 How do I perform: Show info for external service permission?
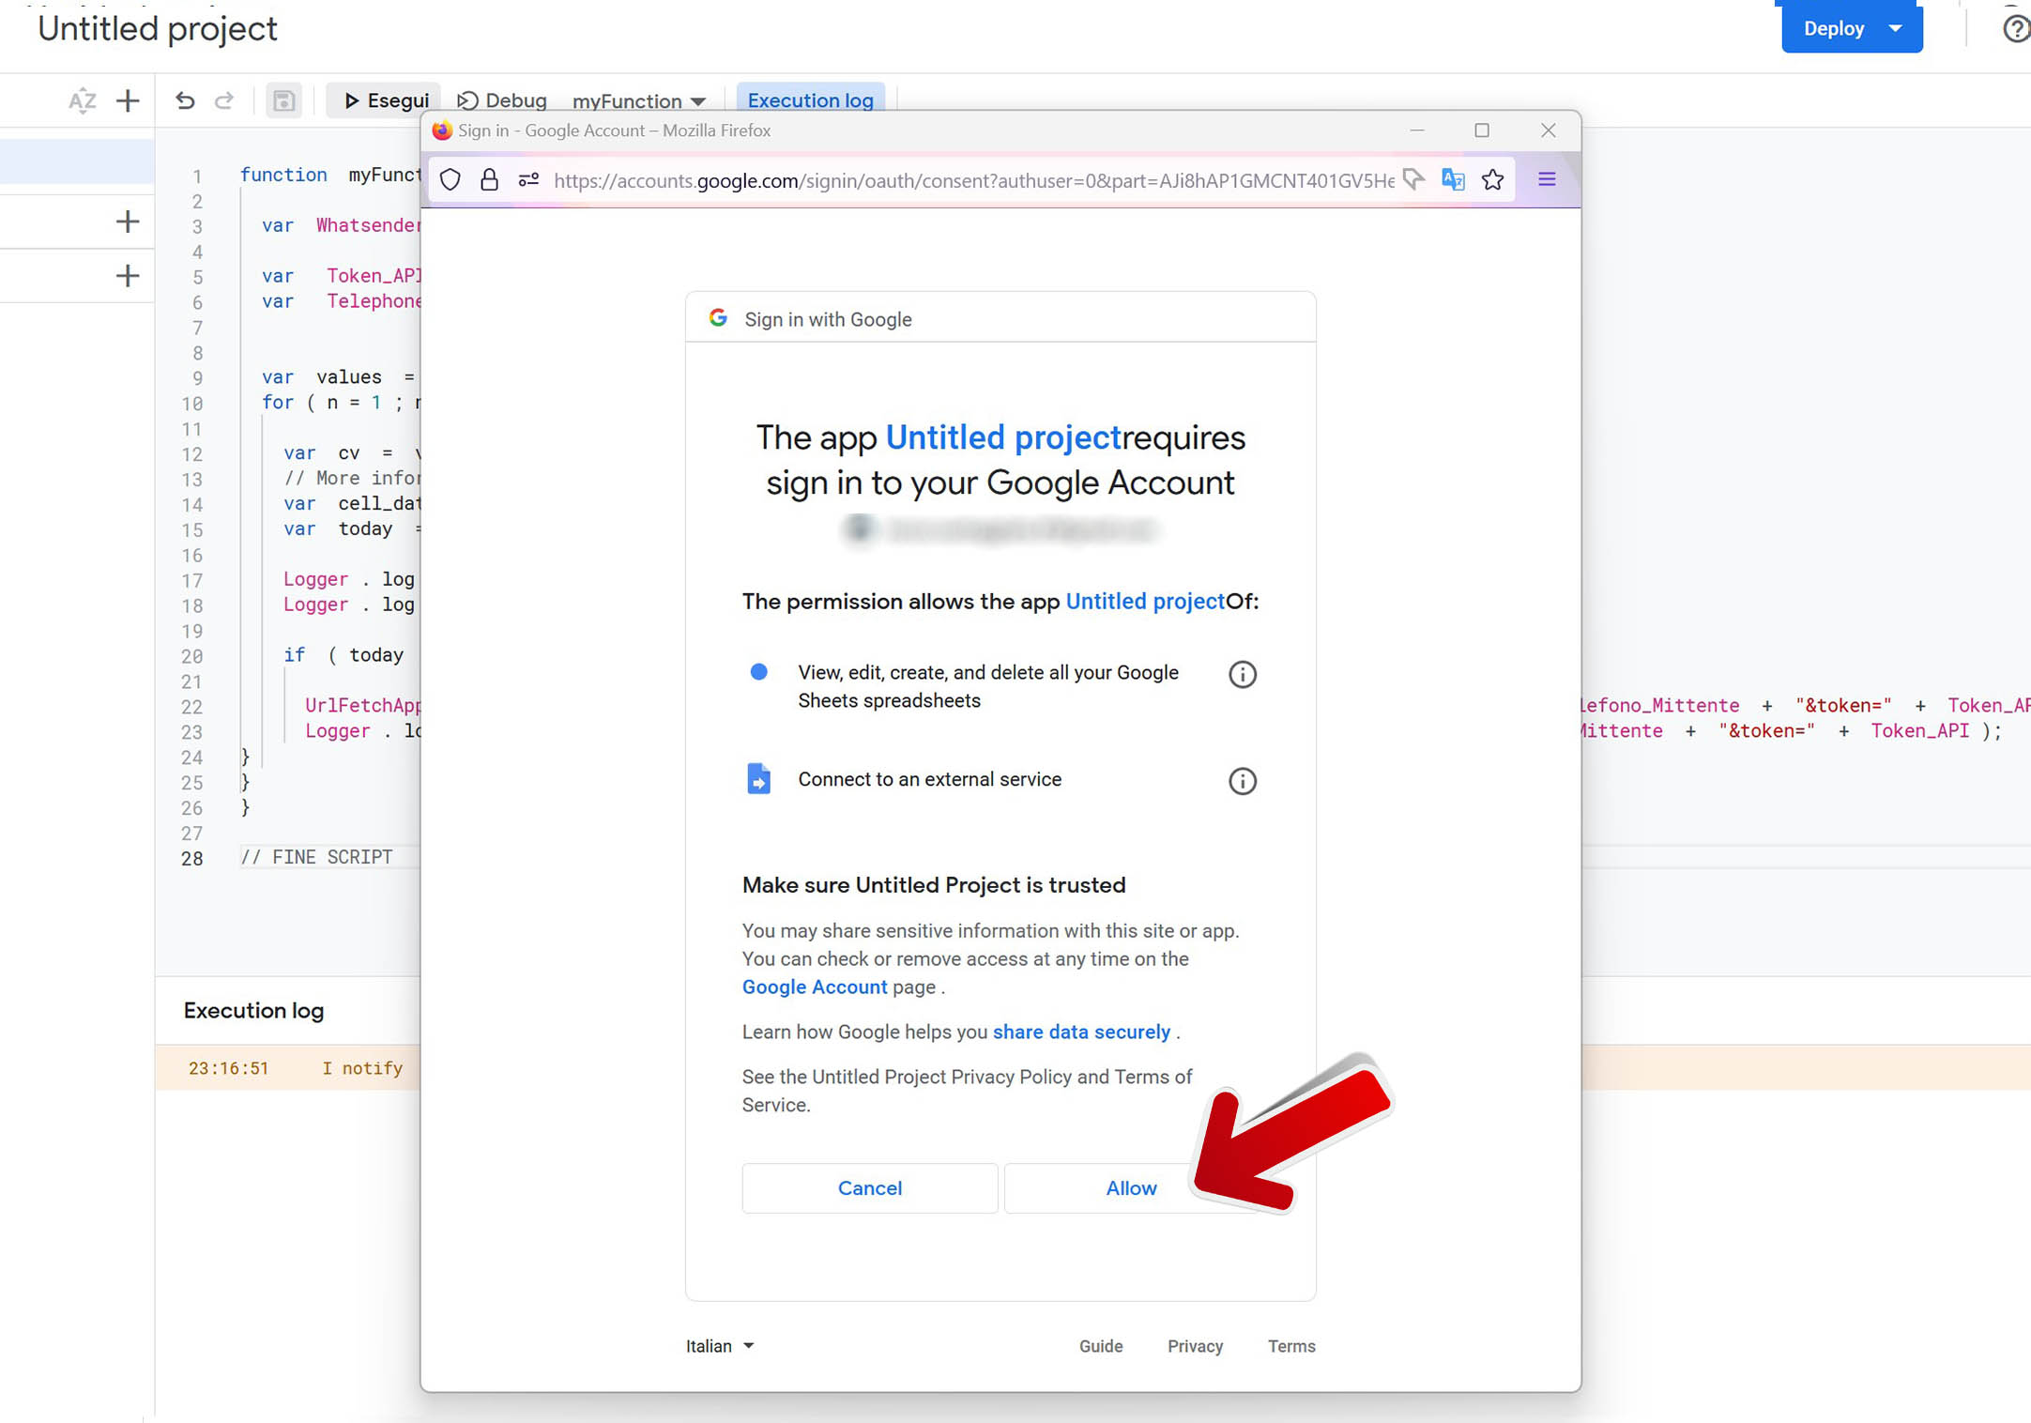[x=1242, y=781]
